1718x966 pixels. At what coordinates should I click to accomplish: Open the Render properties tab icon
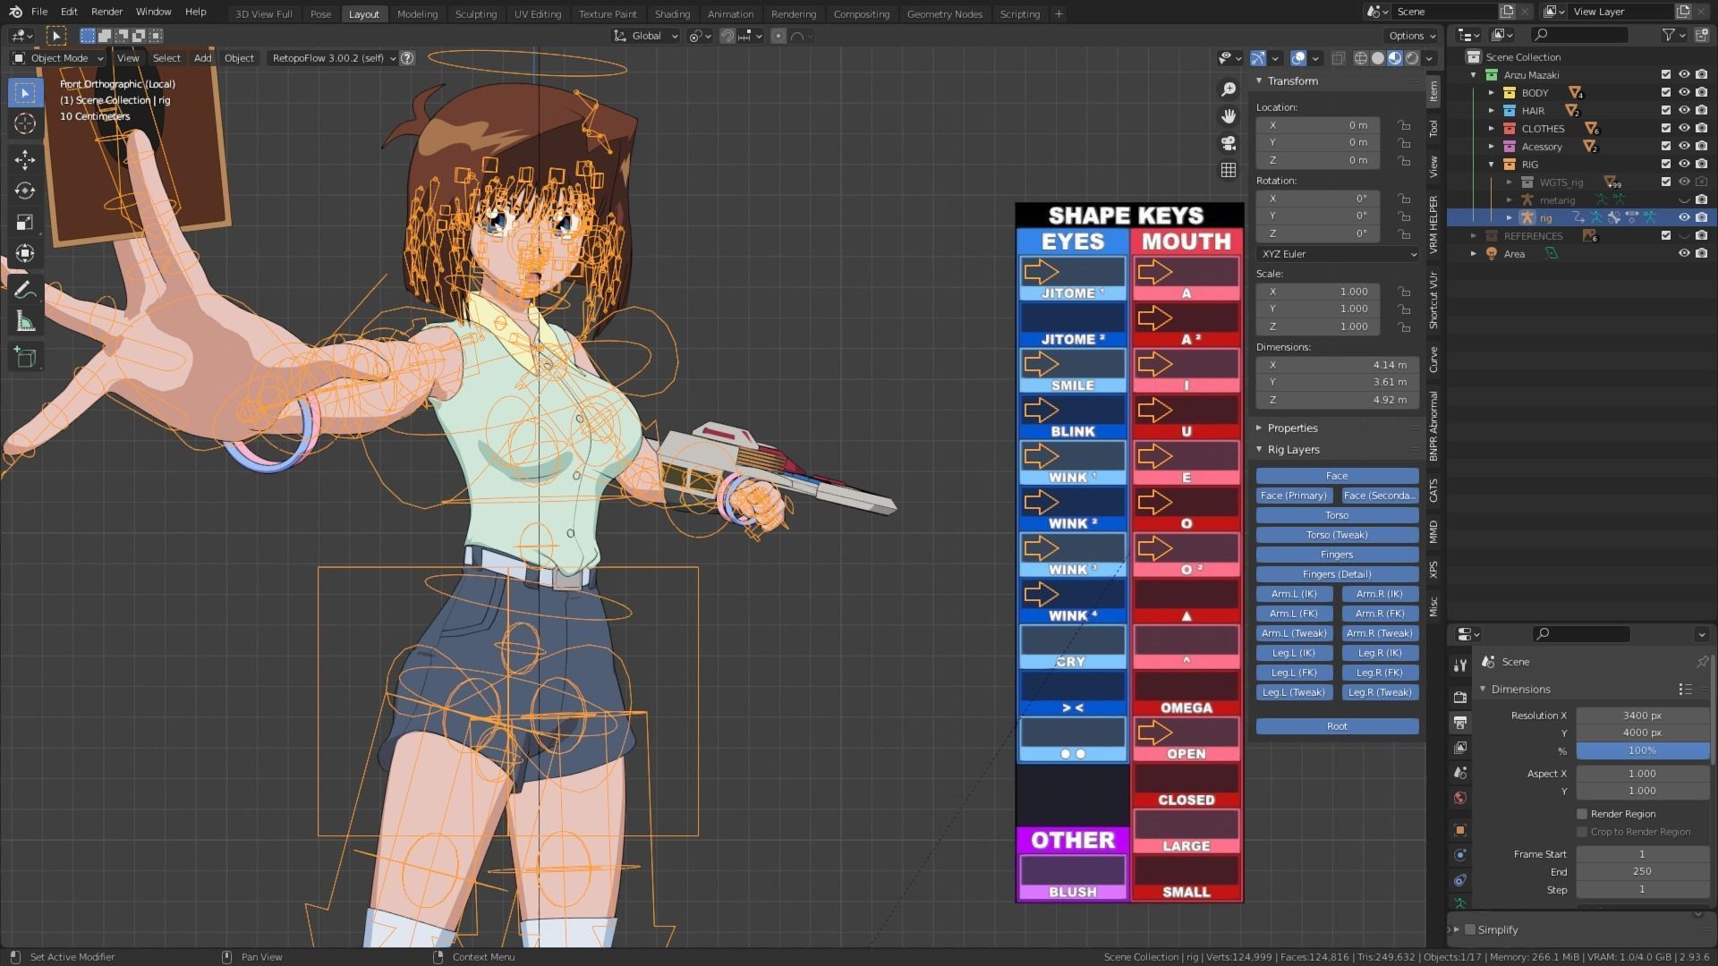point(1460,697)
